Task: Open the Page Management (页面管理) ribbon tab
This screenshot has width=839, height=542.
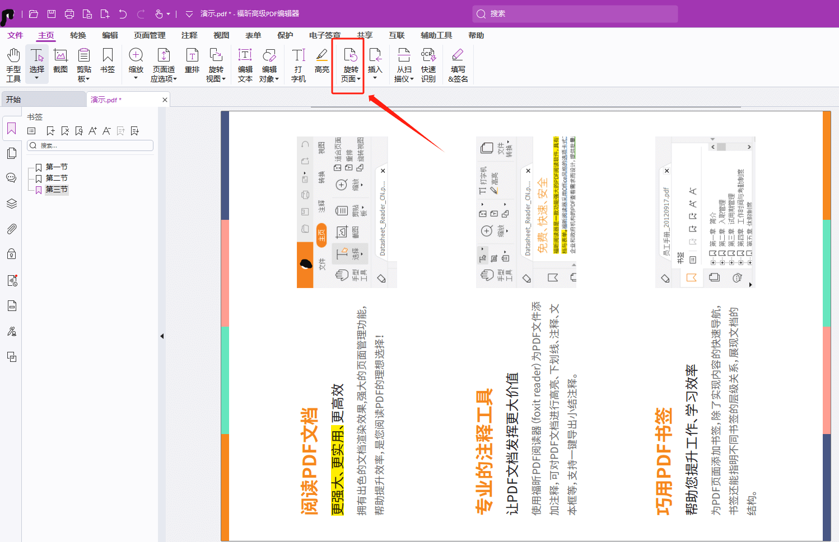Action: point(150,35)
